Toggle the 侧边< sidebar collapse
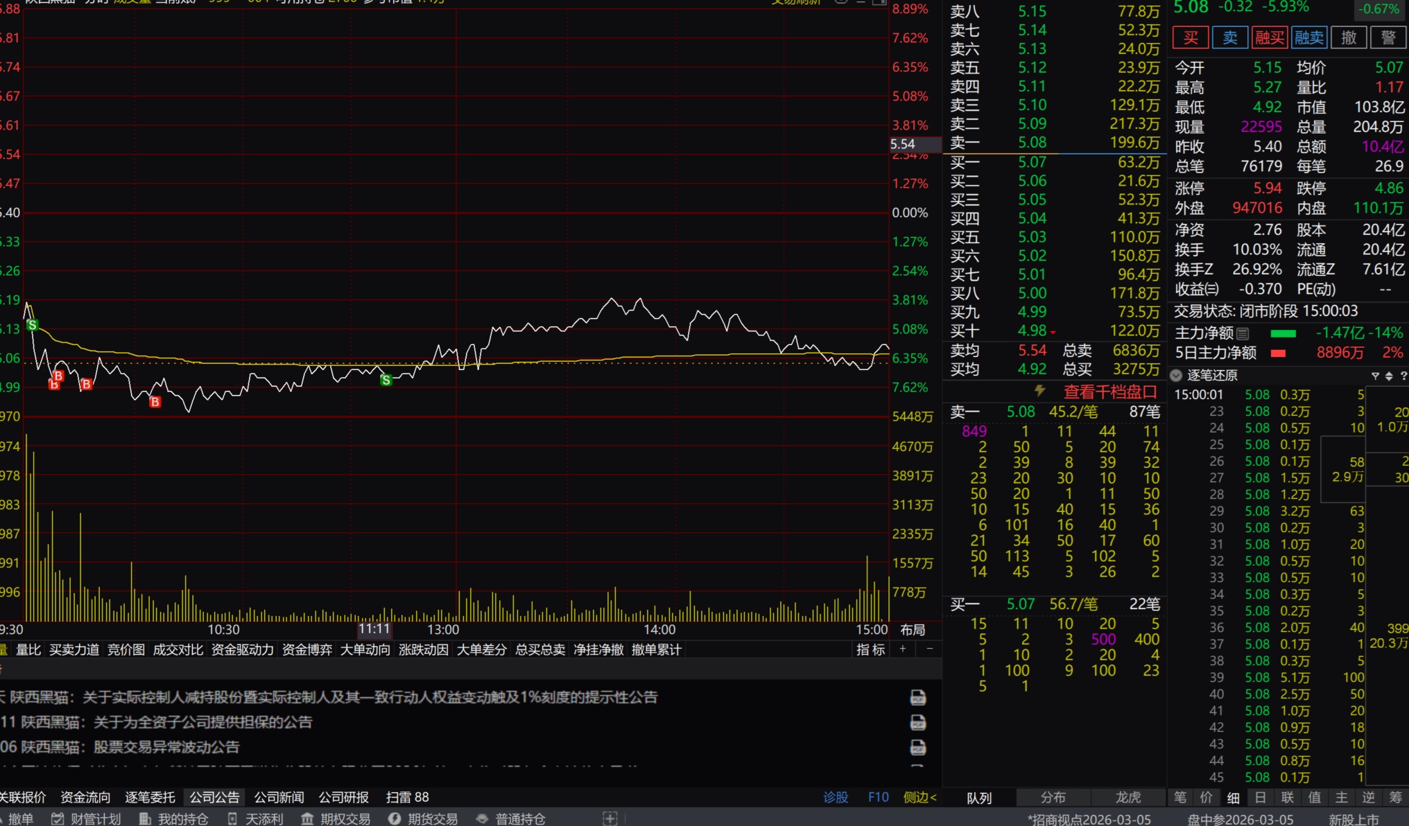Screen dimensions: 1409x826 click(x=919, y=797)
